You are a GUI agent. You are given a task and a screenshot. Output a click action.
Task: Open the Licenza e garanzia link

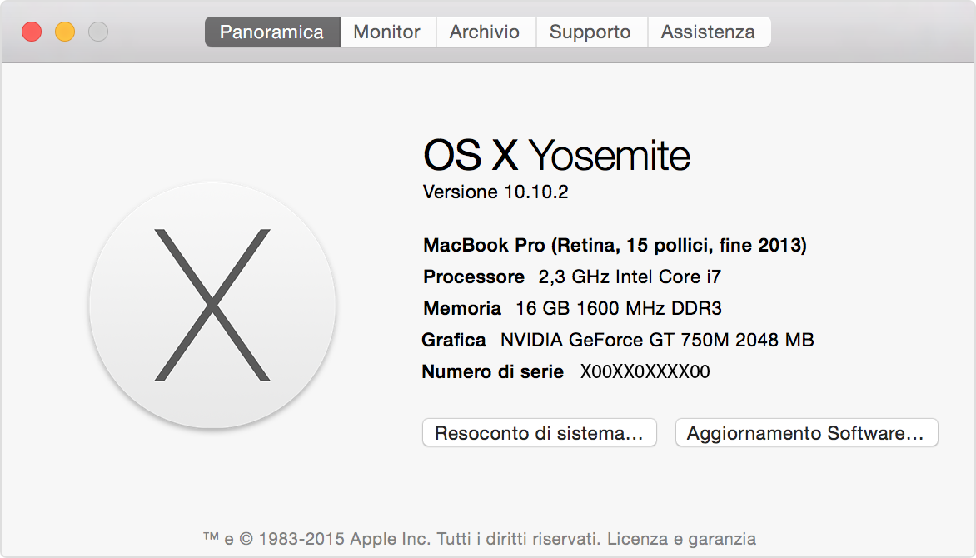pos(681,539)
